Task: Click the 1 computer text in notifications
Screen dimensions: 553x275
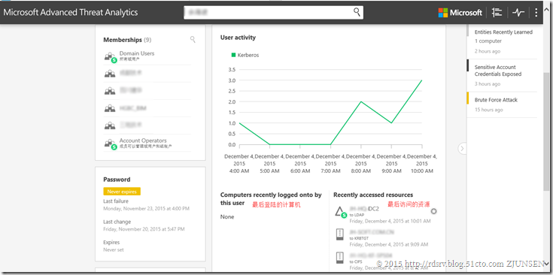Action: point(488,41)
